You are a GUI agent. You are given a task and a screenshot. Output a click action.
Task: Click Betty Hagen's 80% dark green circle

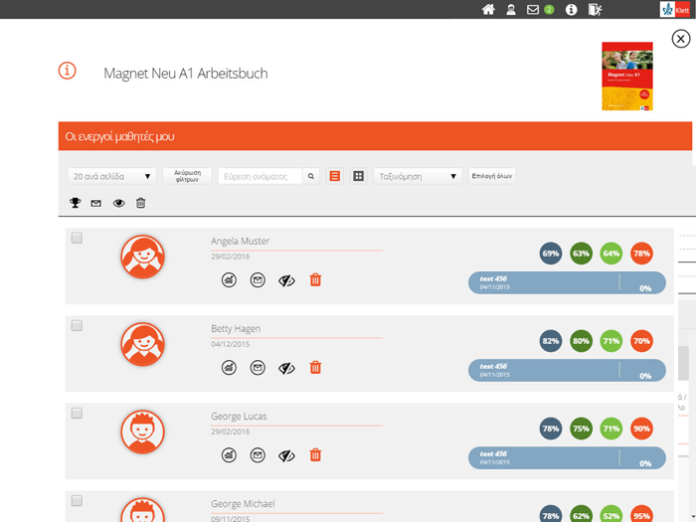point(581,341)
